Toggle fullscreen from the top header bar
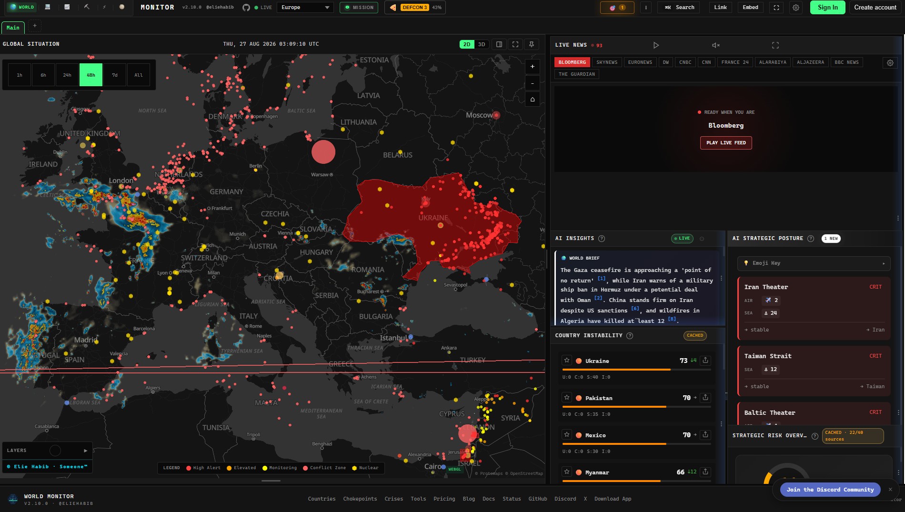905x512 pixels. pos(776,8)
